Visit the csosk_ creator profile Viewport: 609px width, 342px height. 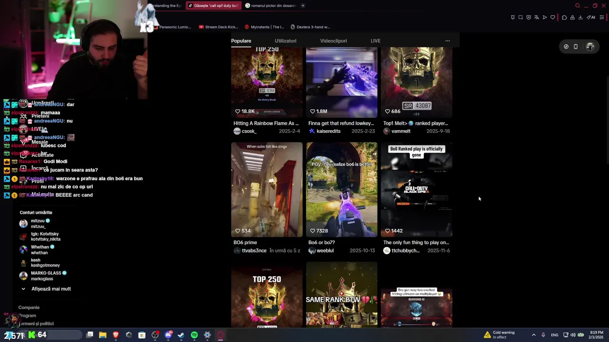246,131
